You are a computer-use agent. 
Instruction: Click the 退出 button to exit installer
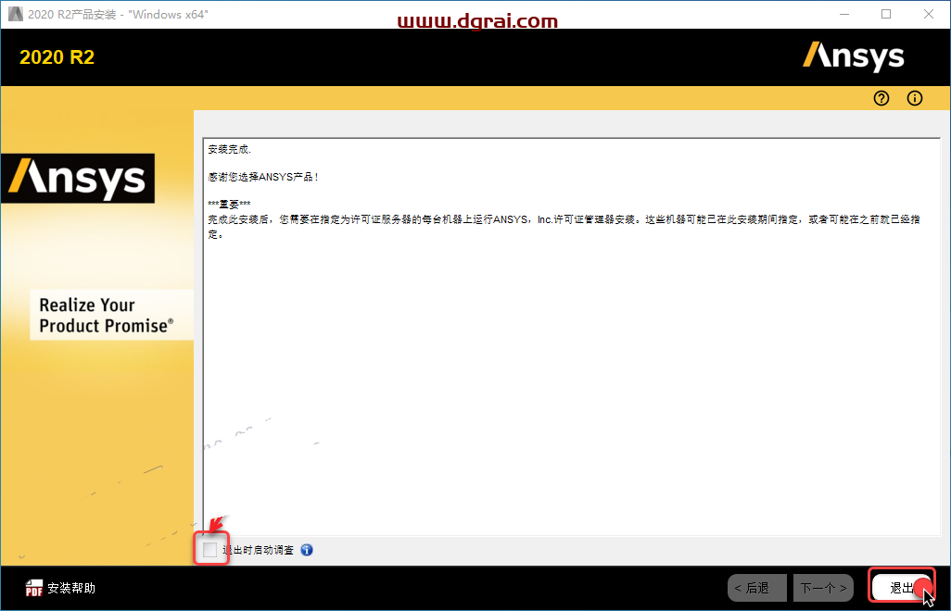pos(901,587)
